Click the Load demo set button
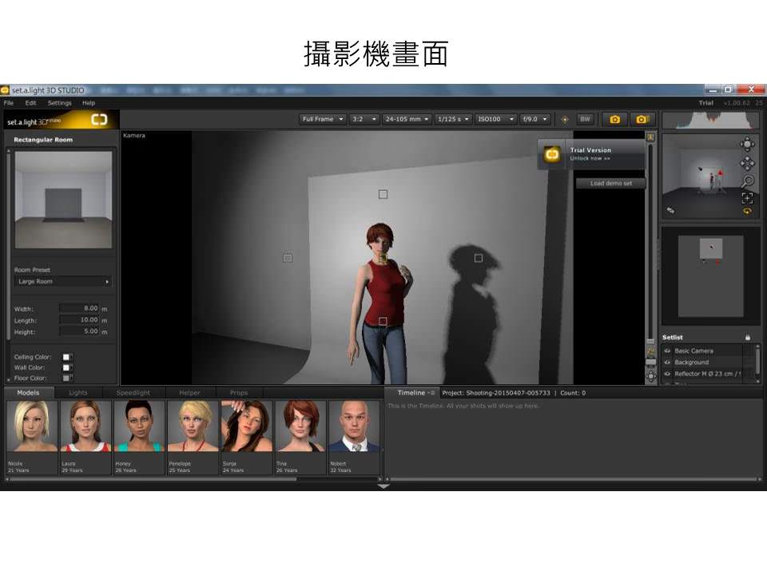This screenshot has height=575, width=767. click(x=610, y=183)
